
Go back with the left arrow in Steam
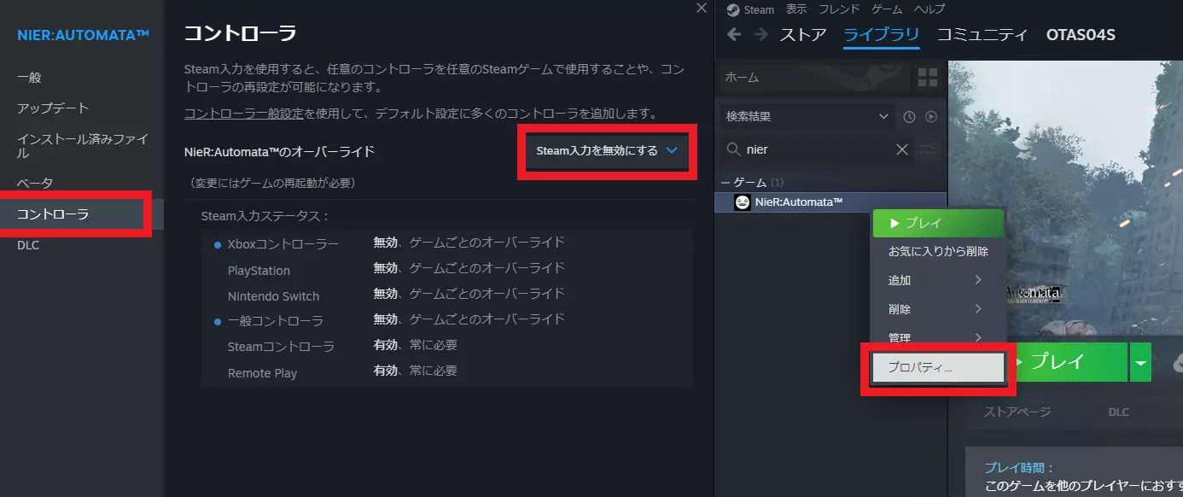pos(734,35)
